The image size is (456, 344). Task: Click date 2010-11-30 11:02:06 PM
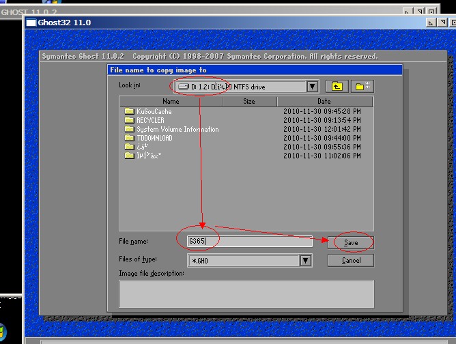coord(322,156)
